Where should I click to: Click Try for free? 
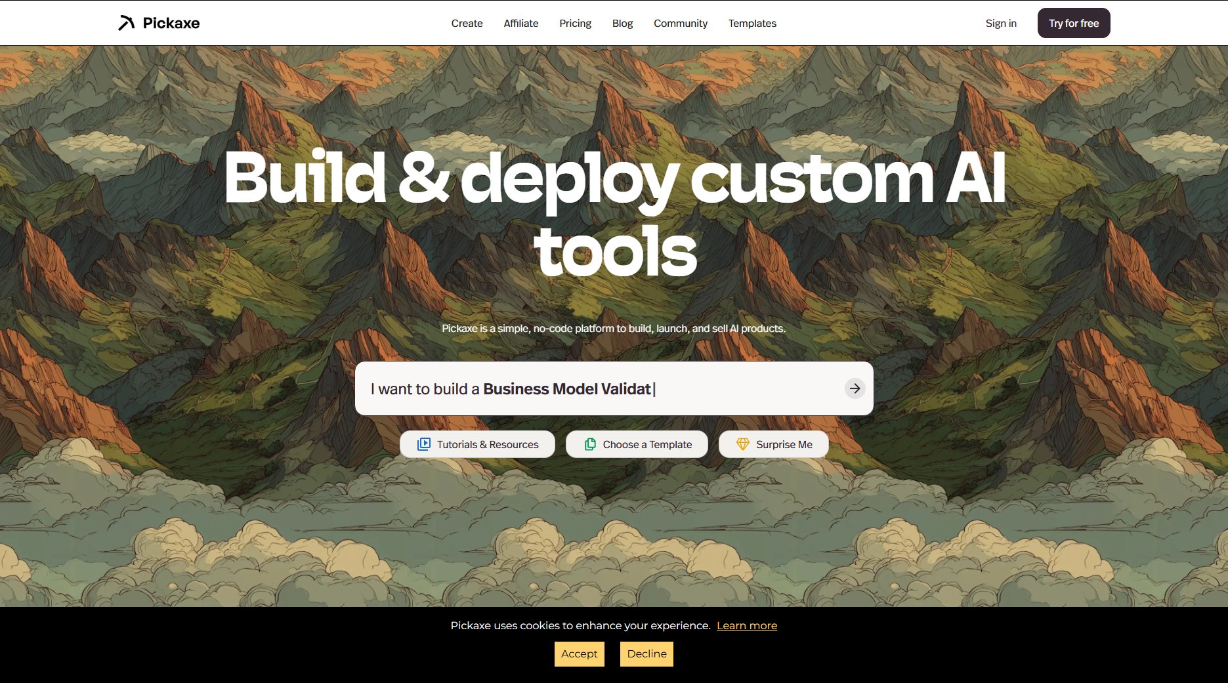click(x=1073, y=22)
